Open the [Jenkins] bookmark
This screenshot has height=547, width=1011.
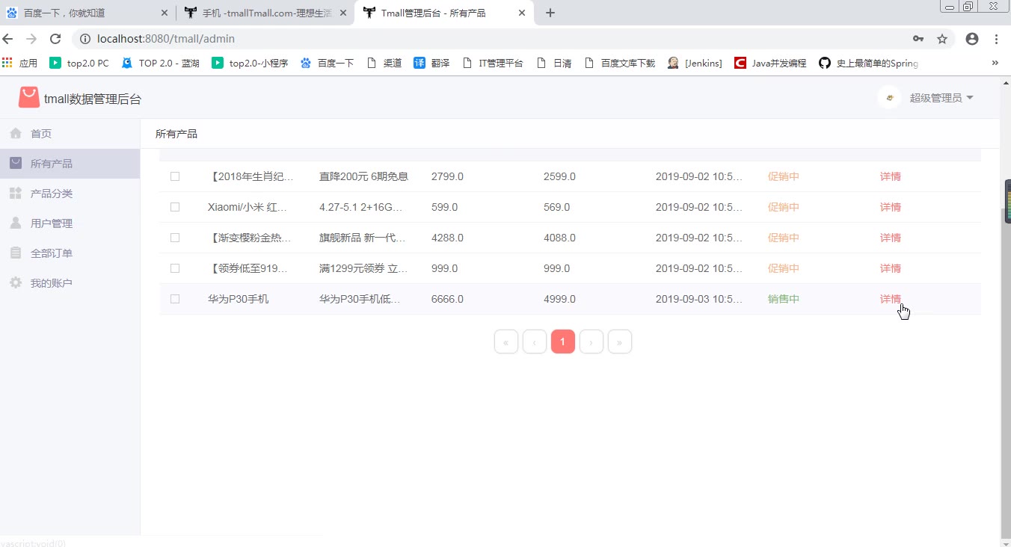(x=695, y=64)
